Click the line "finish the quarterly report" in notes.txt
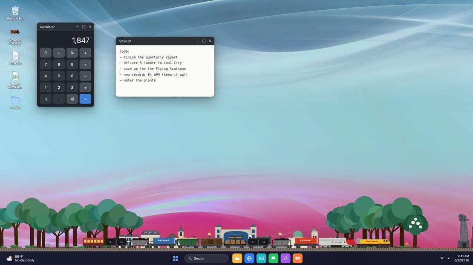Image resolution: width=473 pixels, height=265 pixels. coord(150,57)
